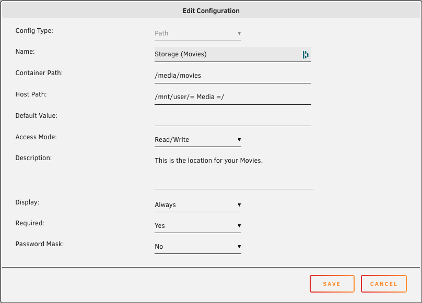Open the Required dropdown set to Yes
Viewport: 422px width, 303px height.
pyautogui.click(x=198, y=226)
